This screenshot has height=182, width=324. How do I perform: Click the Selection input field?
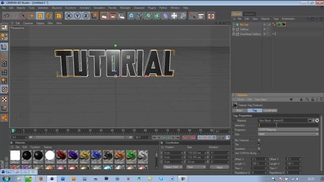click(288, 125)
